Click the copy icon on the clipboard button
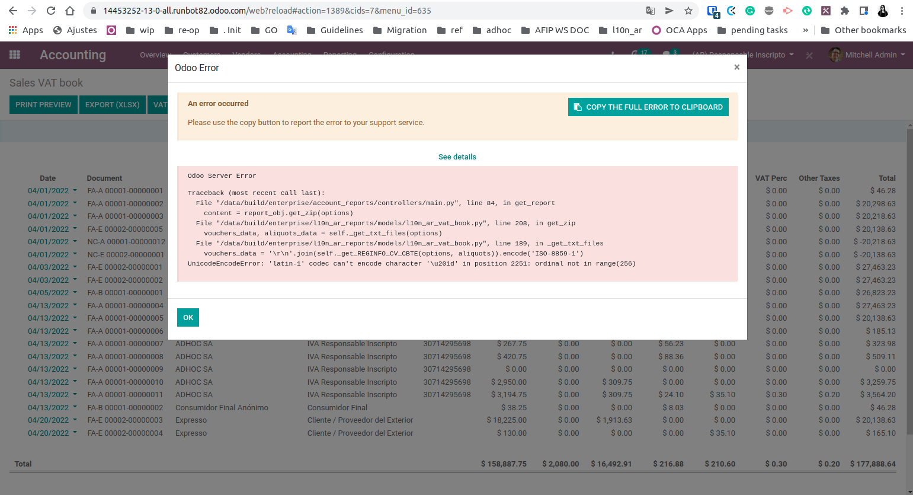 (578, 107)
